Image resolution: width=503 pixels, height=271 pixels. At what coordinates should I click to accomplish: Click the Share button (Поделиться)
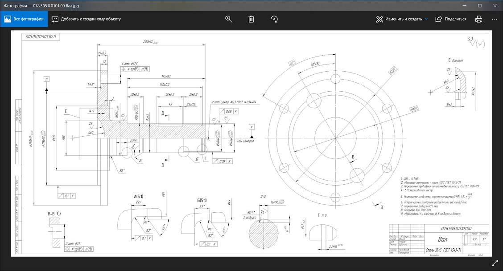pos(451,19)
